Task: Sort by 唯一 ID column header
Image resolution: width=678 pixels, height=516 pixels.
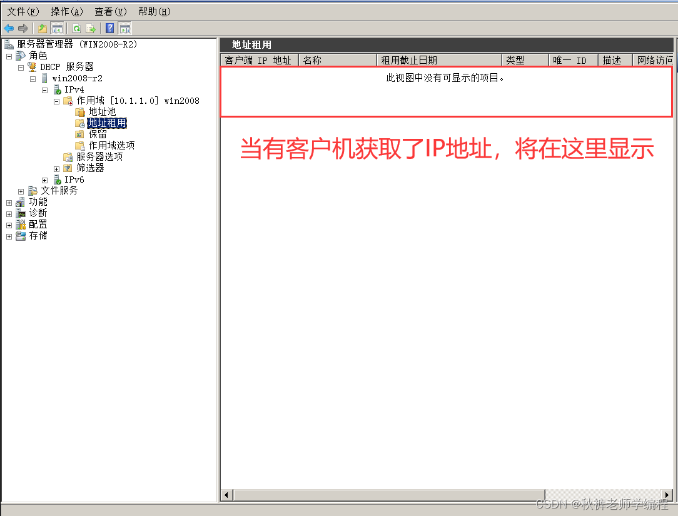Action: (574, 60)
